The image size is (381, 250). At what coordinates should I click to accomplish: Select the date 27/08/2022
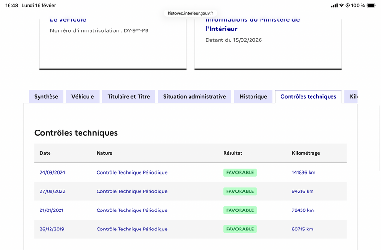point(52,191)
